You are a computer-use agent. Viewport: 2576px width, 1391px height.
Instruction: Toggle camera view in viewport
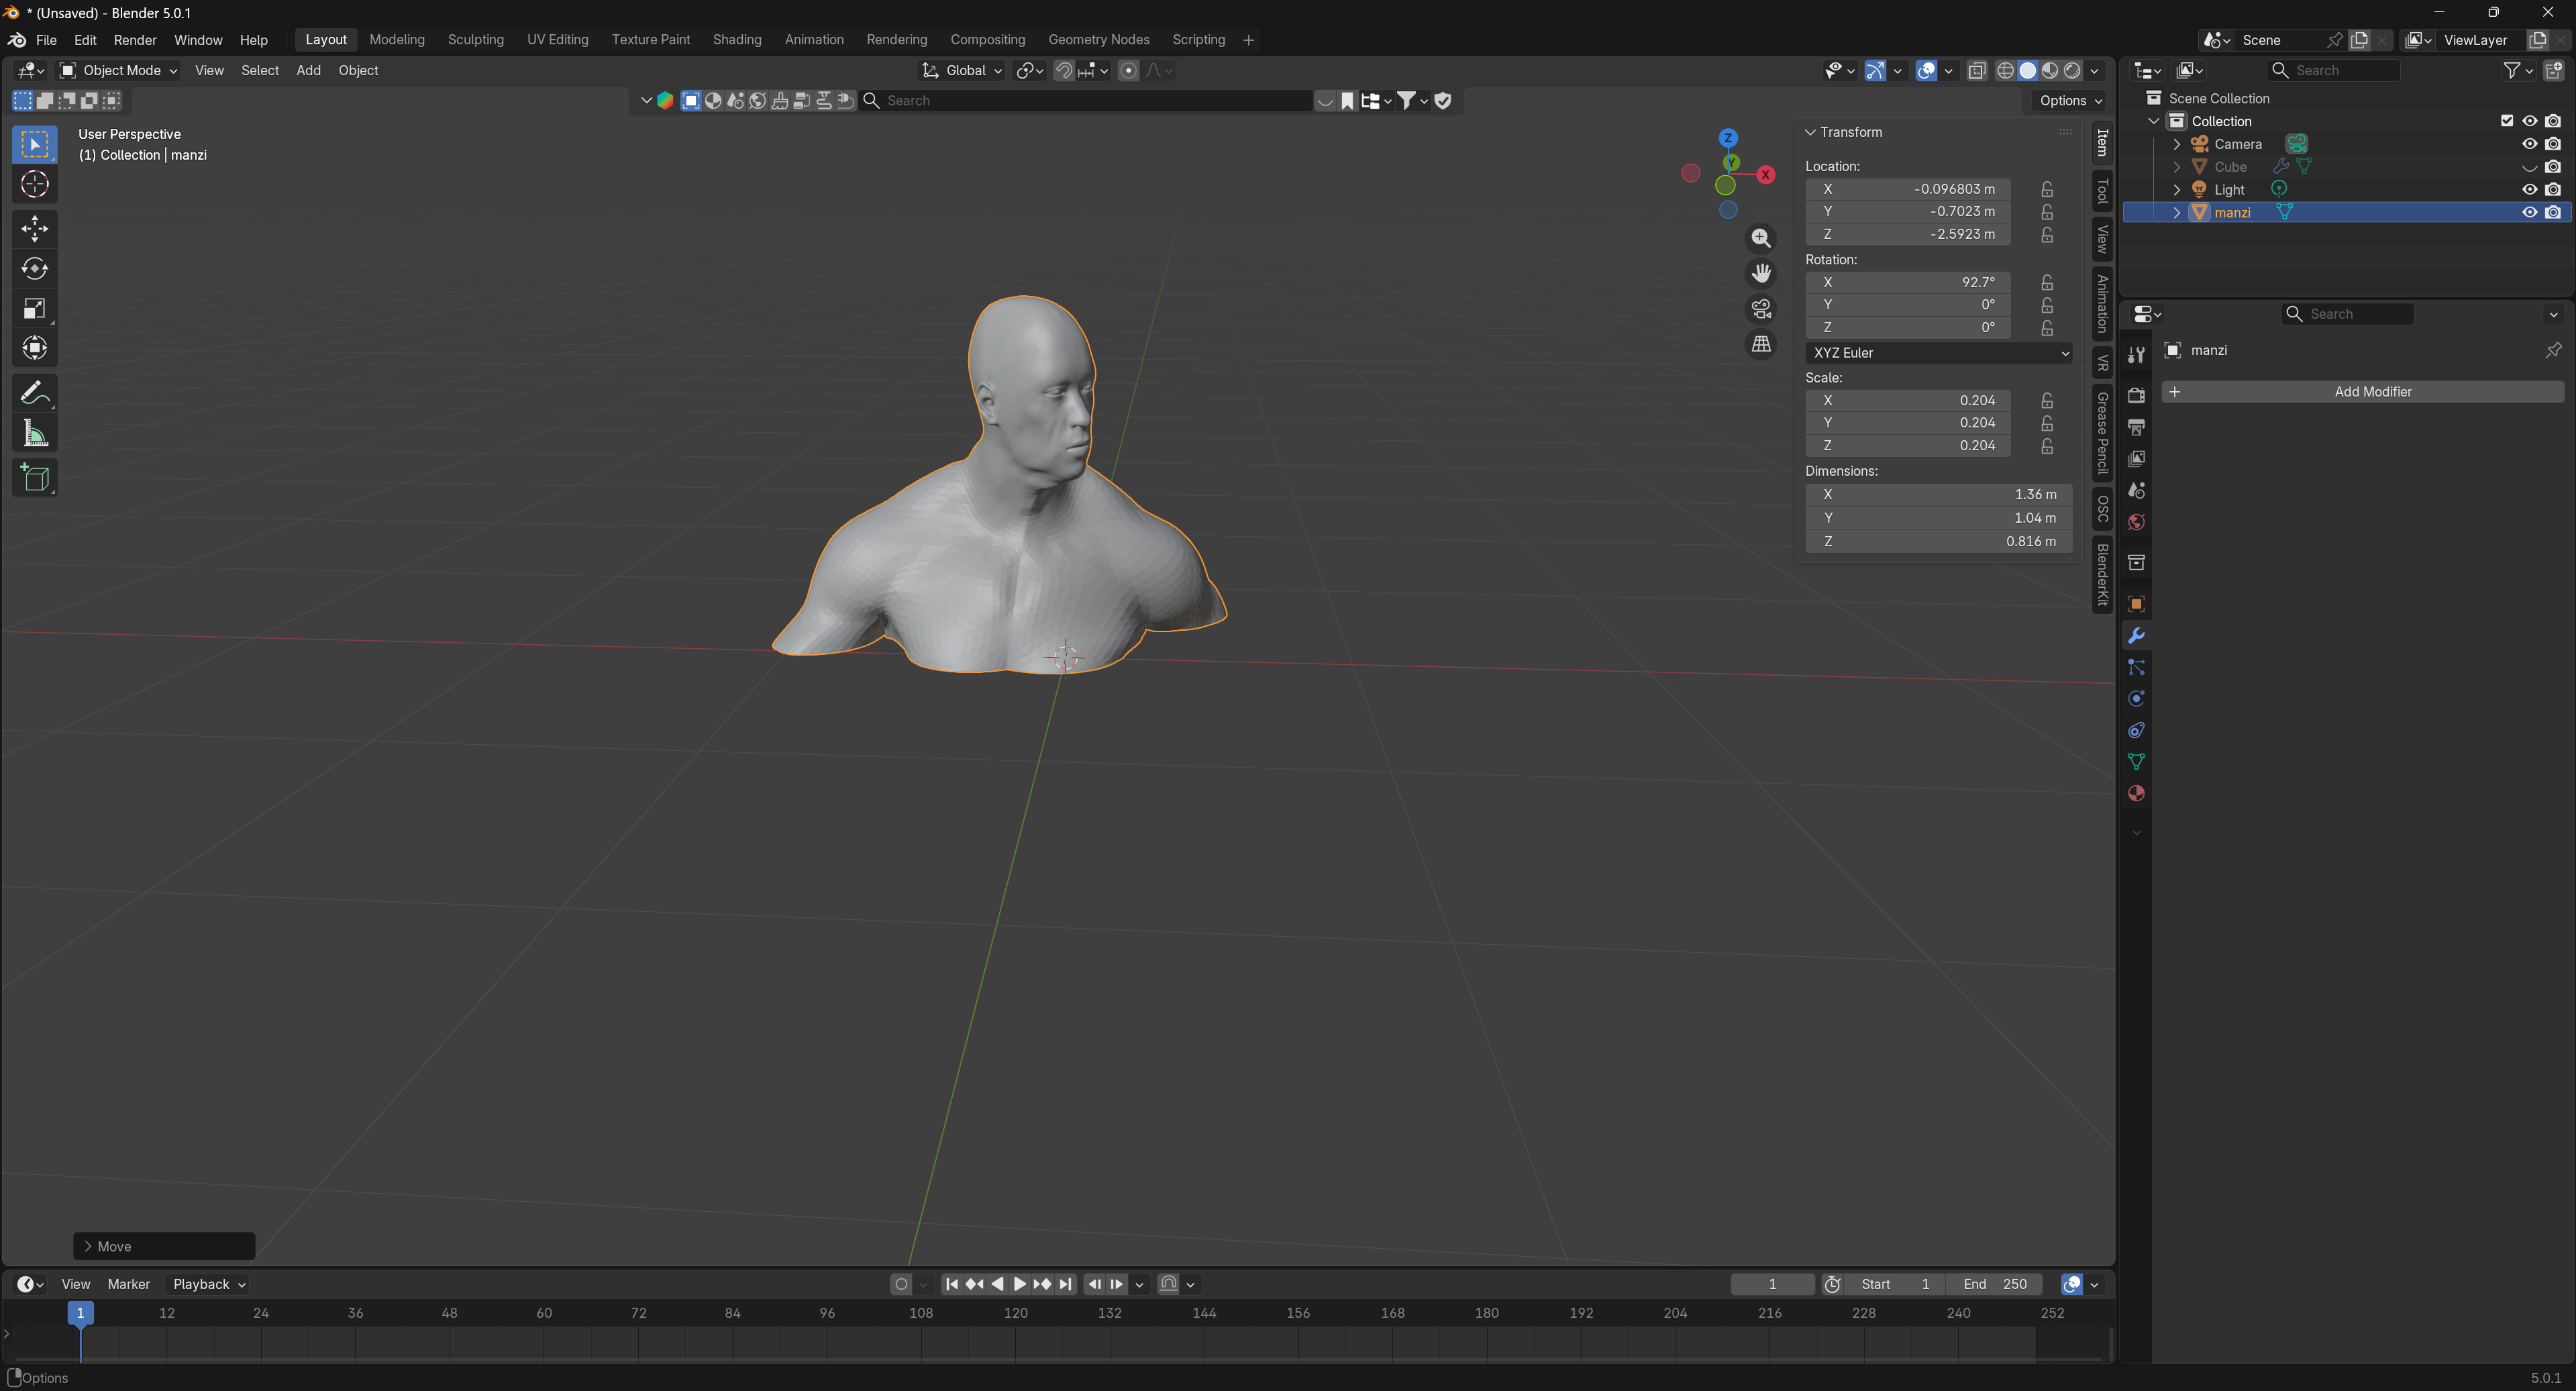[1761, 309]
